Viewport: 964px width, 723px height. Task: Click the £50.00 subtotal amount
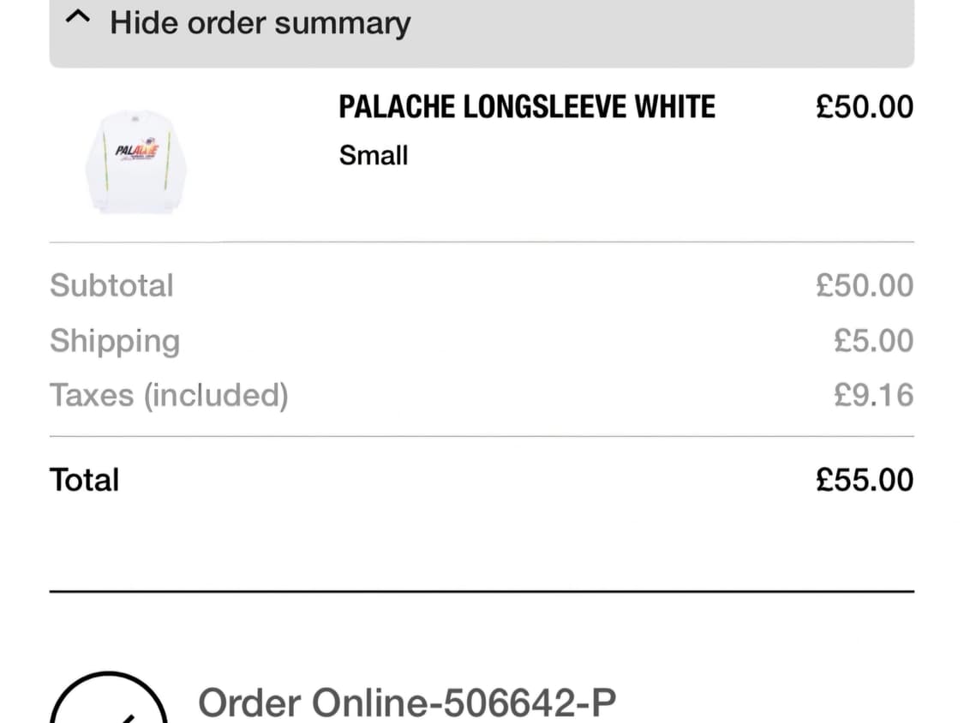coord(864,285)
